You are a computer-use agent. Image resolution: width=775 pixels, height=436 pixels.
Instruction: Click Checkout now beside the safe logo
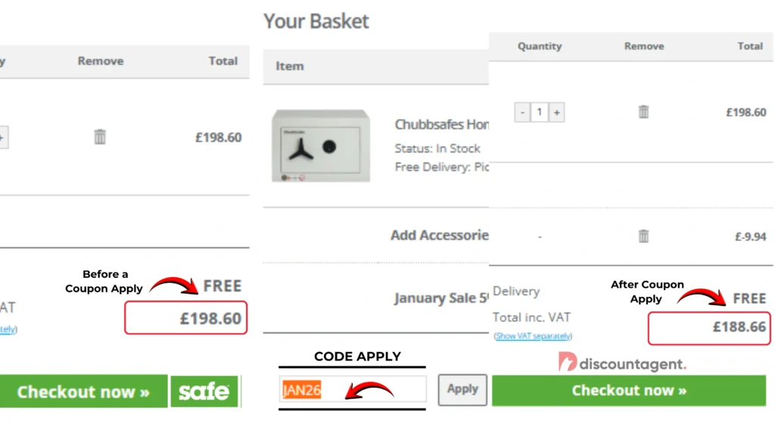83,391
